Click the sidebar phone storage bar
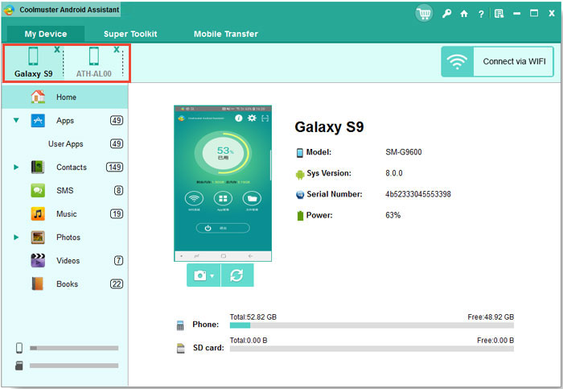Image resolution: width=563 pixels, height=389 pixels. tap(74, 348)
